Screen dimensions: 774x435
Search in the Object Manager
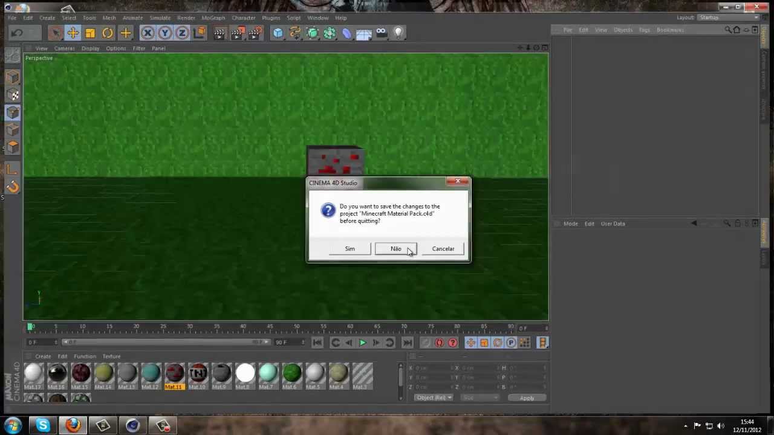728,30
